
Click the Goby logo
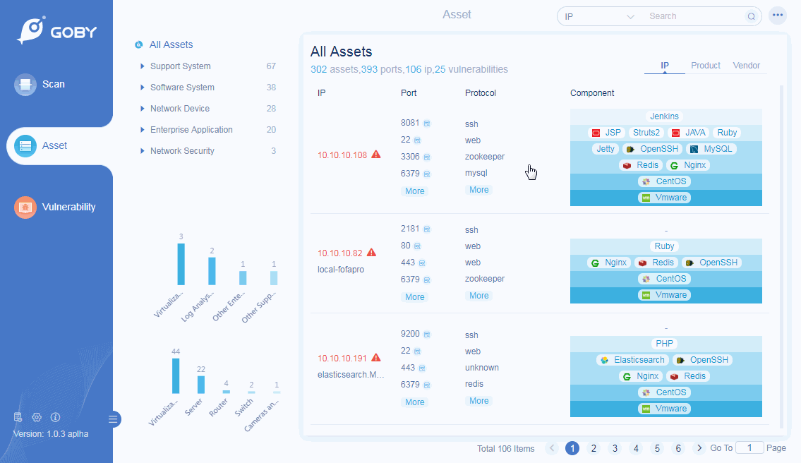pyautogui.click(x=56, y=30)
